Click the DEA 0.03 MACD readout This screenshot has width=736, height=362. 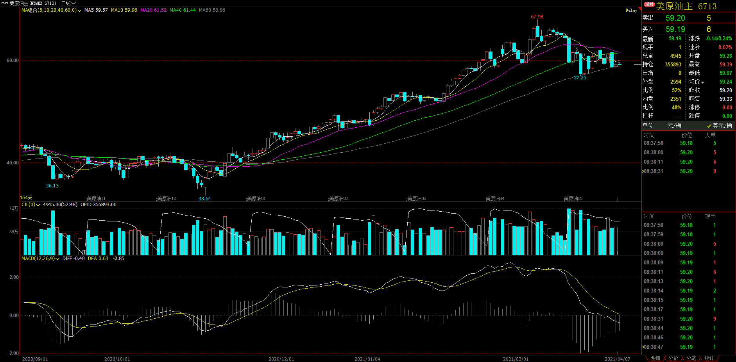pyautogui.click(x=98, y=259)
